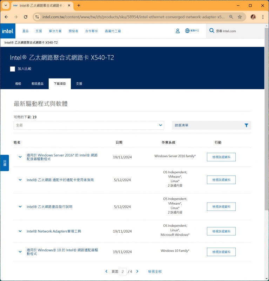Go to previous page of downloads
269x281 pixels.
click(106, 271)
